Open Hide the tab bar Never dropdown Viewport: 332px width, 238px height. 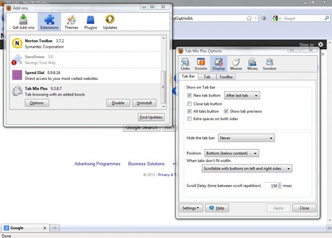tap(246, 138)
